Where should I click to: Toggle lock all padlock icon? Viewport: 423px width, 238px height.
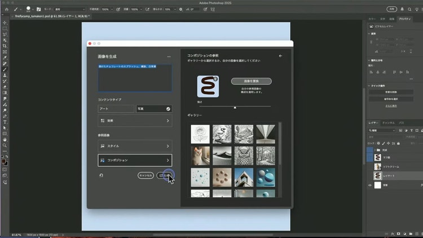coord(398,143)
